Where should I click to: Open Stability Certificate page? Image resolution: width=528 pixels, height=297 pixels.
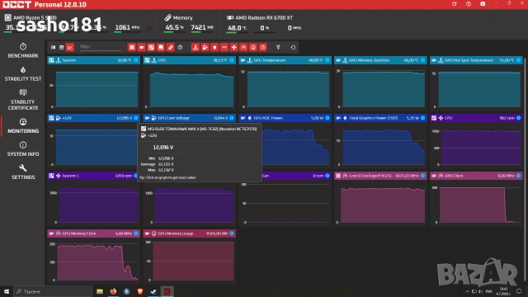tap(23, 100)
